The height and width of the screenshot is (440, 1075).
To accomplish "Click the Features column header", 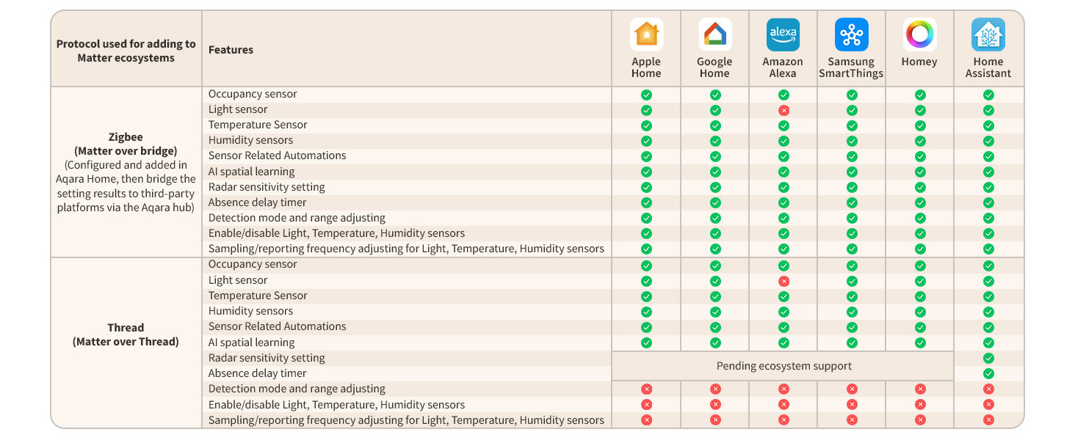I will tap(231, 50).
